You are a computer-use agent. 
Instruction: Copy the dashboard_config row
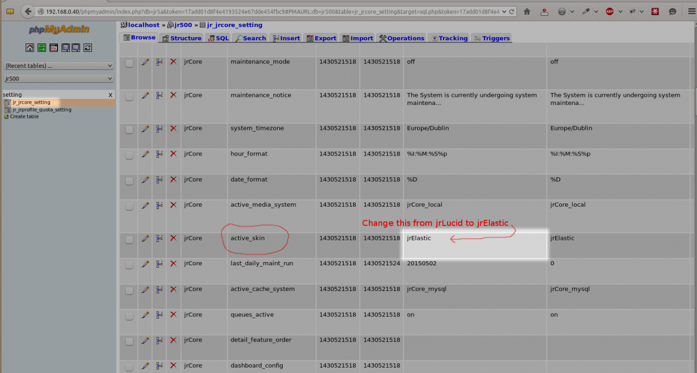click(159, 366)
